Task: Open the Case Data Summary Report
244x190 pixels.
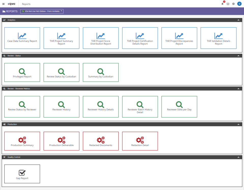Action: tap(22, 38)
